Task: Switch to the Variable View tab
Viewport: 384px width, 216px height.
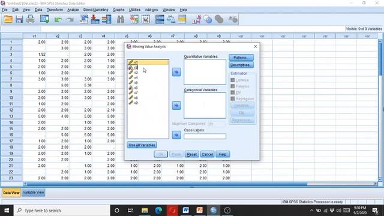Action: coord(34,193)
